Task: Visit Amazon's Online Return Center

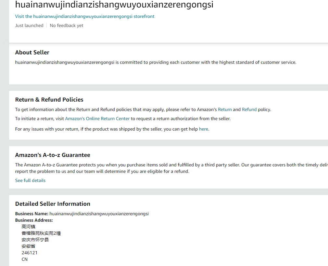Action: [97, 119]
